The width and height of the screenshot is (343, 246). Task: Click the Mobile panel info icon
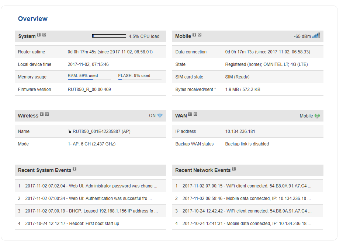(194, 35)
